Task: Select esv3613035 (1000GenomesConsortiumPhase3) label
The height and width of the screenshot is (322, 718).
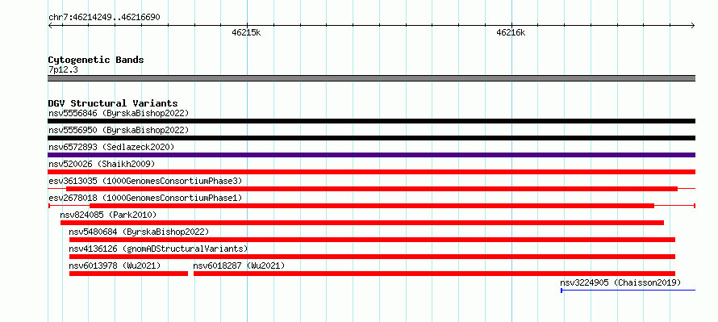Action: point(145,181)
